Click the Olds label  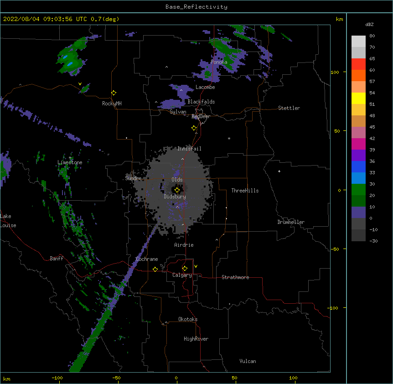pos(177,180)
